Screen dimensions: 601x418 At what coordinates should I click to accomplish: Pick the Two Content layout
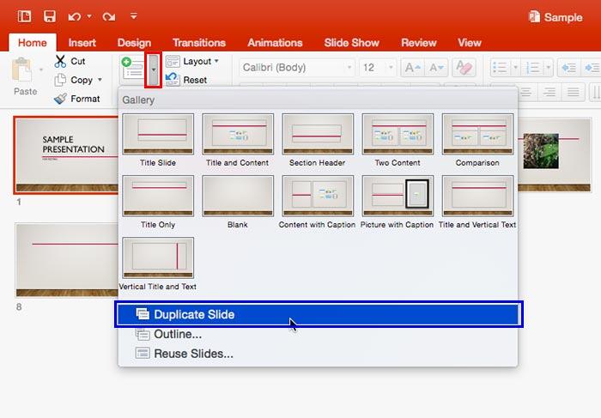[398, 140]
